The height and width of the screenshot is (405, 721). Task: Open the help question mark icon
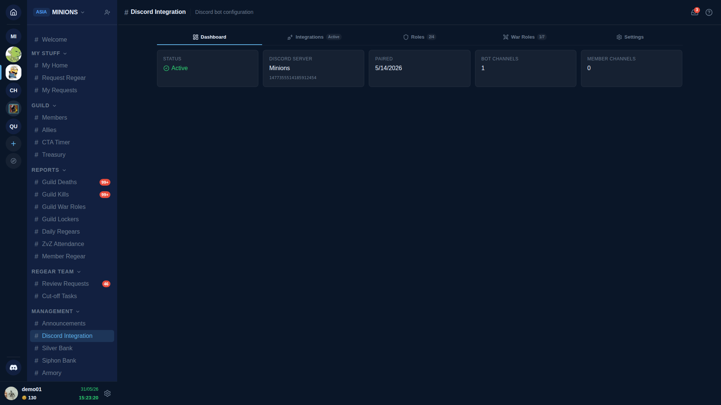[x=709, y=12]
